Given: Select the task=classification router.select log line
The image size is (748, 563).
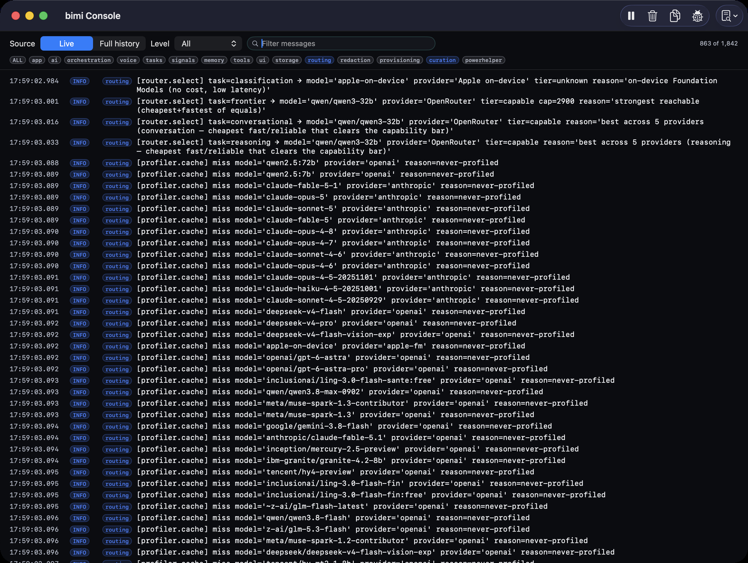Looking at the screenshot, I should 374,86.
